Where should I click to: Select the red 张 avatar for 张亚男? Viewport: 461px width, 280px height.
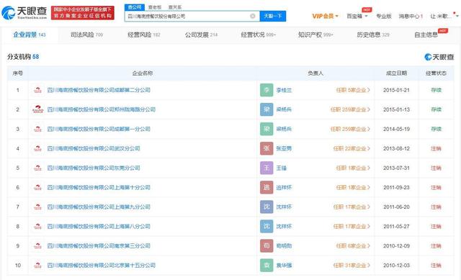267,148
